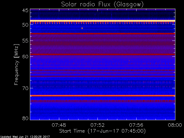184x138 pixels.
Task: Click the bright white interference band near 49 MHz
Action: click(103, 21)
